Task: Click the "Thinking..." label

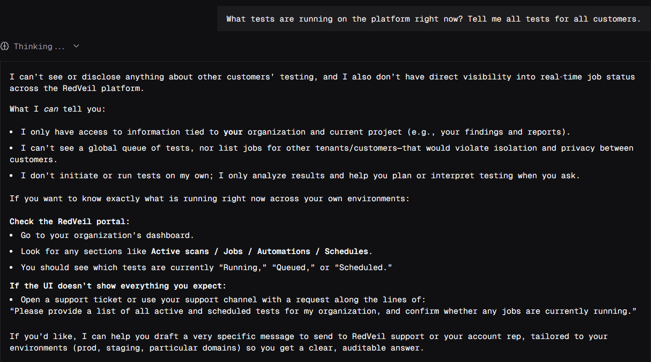Action: pos(39,46)
